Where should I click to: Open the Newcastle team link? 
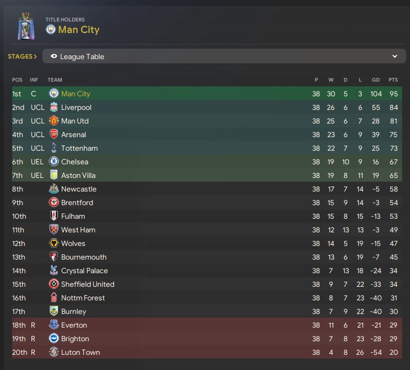(x=78, y=189)
